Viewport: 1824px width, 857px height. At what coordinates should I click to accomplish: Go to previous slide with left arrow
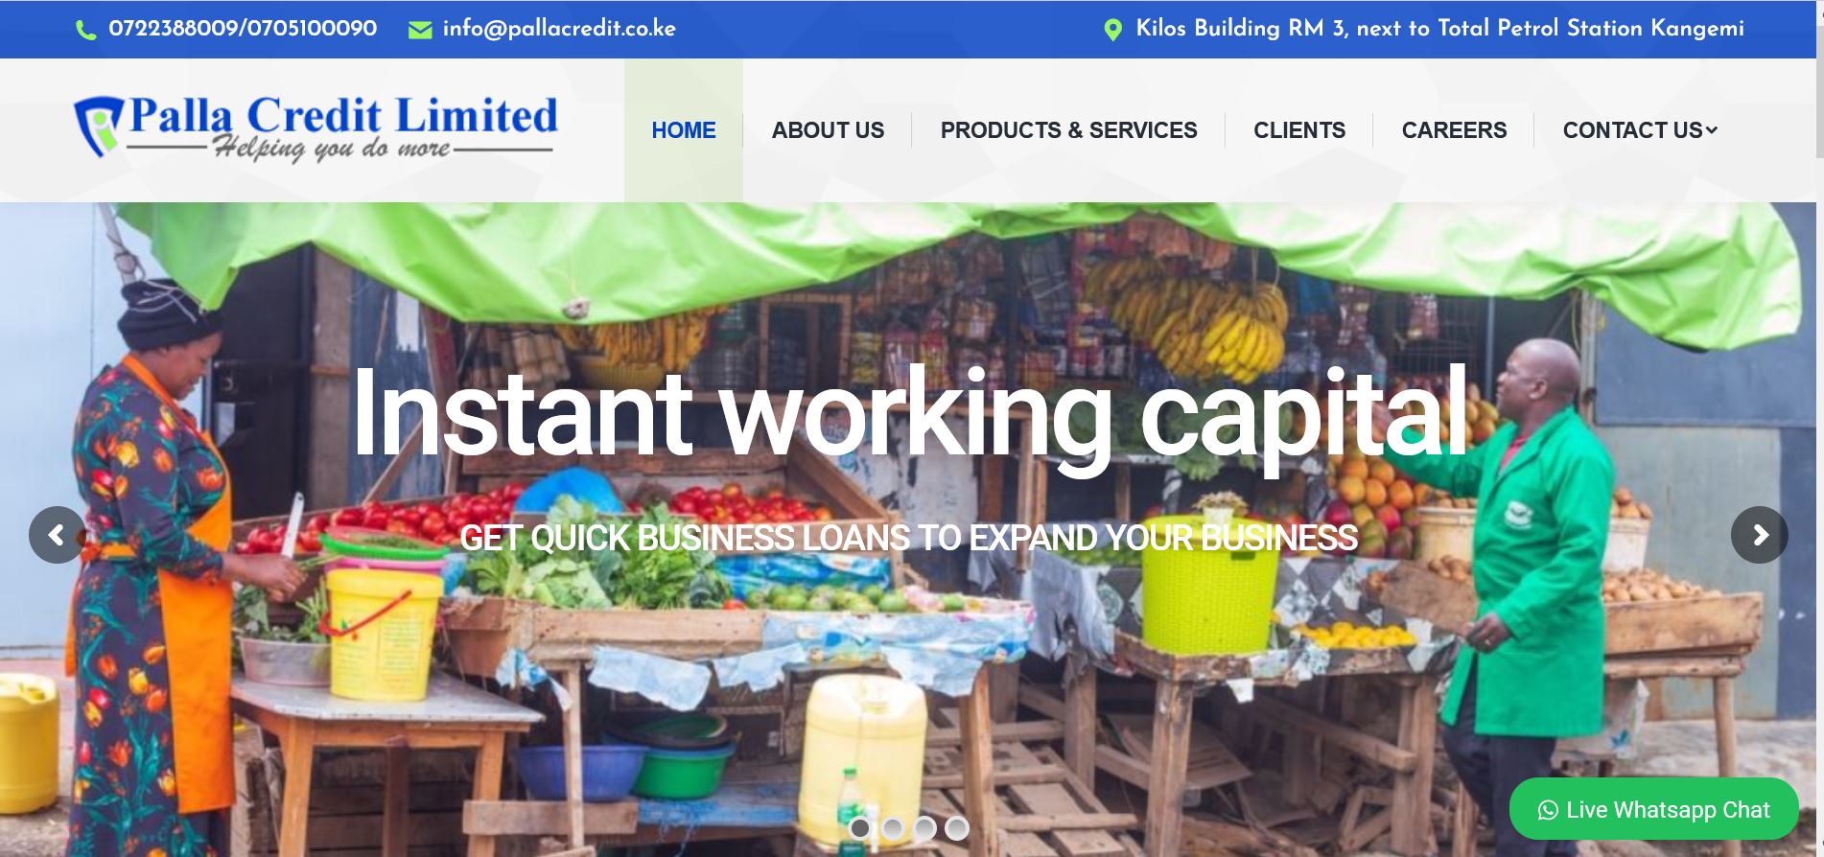point(58,535)
